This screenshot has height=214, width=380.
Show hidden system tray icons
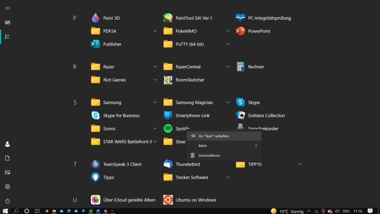pyautogui.click(x=309, y=211)
